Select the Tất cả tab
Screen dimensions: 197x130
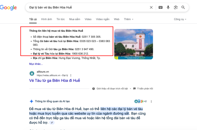point(33,19)
